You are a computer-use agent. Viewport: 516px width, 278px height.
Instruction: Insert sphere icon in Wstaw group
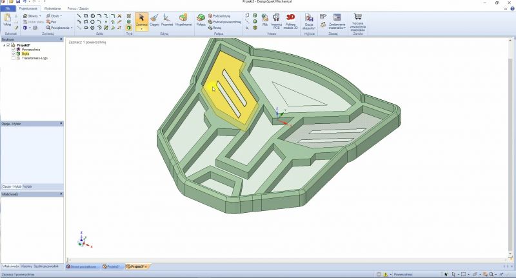(x=255, y=21)
